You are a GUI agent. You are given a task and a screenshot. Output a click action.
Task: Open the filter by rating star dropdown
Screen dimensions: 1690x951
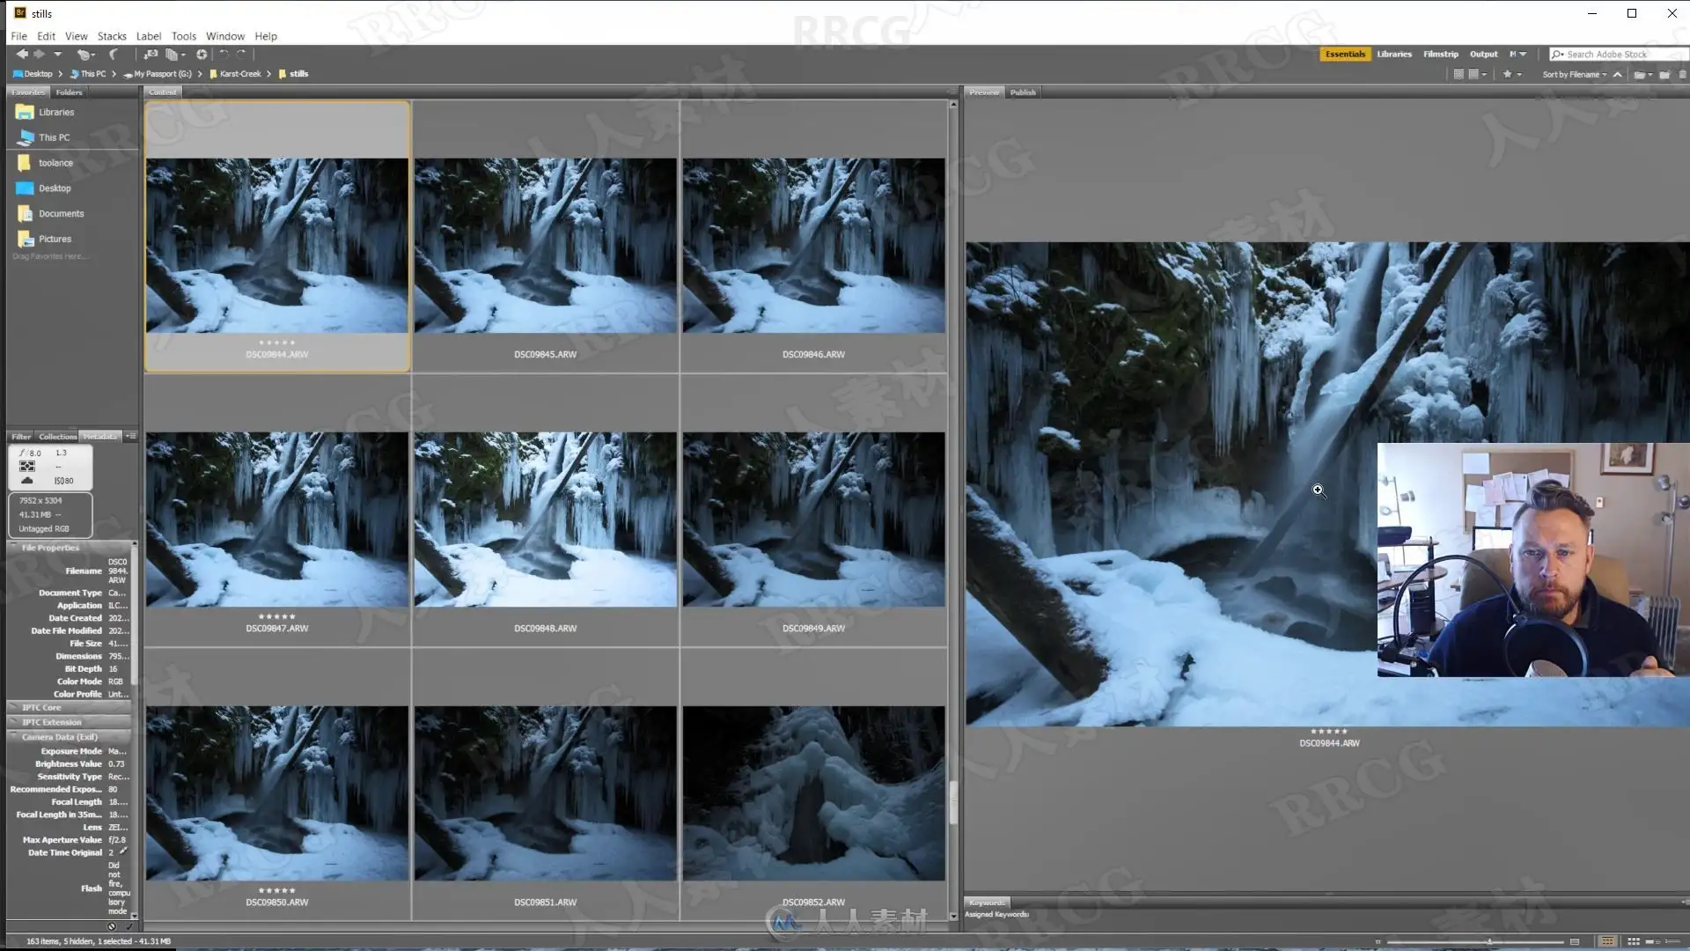click(x=1512, y=75)
